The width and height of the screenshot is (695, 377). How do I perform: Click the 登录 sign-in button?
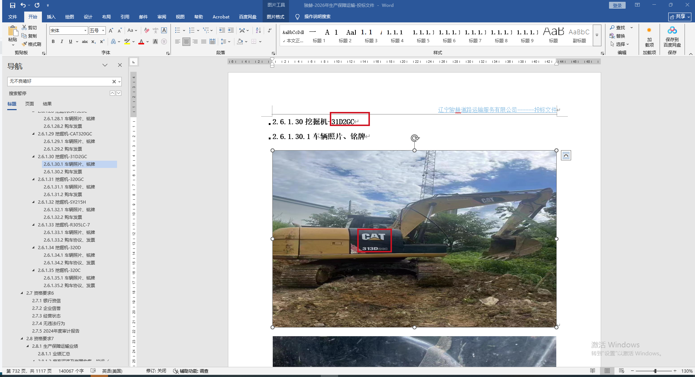point(617,5)
